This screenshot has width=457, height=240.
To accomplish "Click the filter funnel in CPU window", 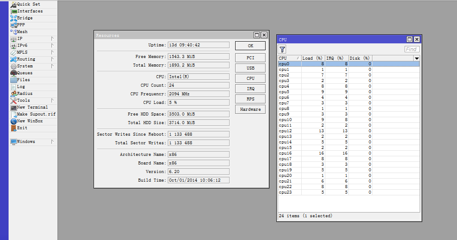I will pos(282,49).
